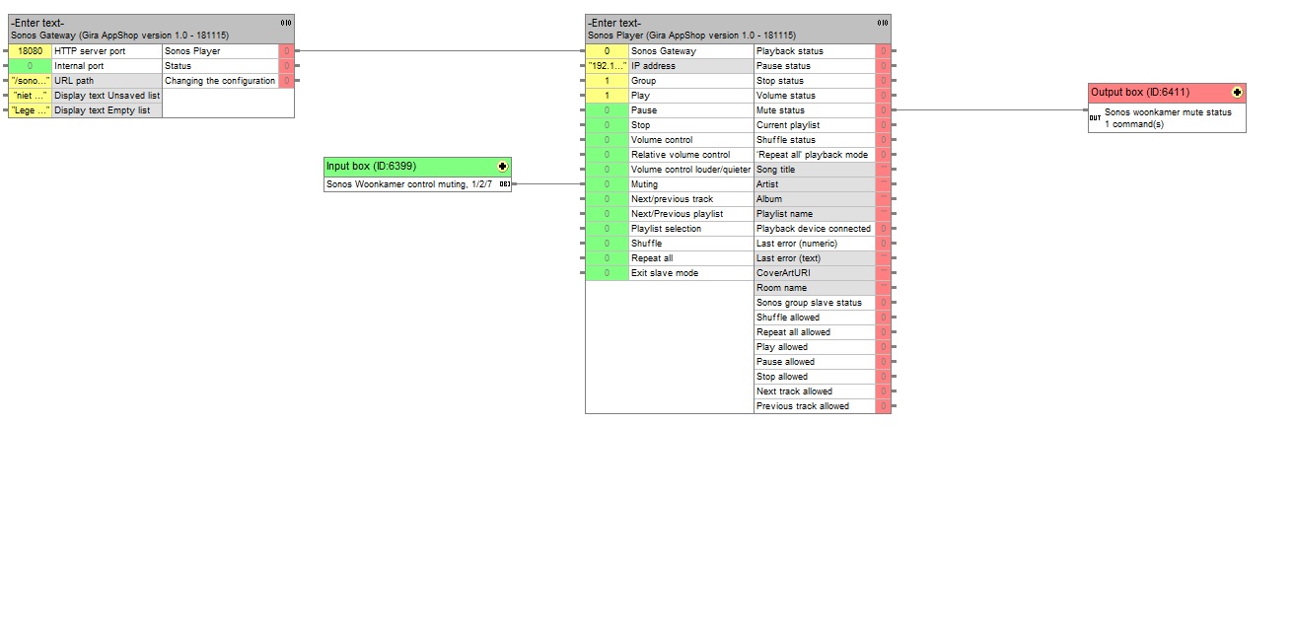Select the Shuffle input value cell
Image resolution: width=1294 pixels, height=639 pixels.
click(x=608, y=244)
